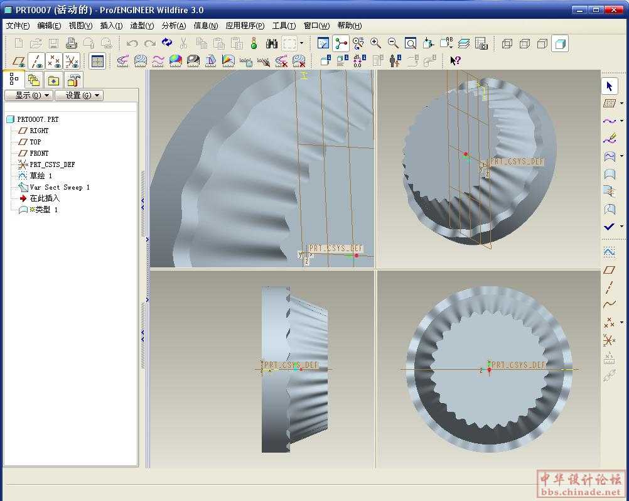
Task: Click the Reorient view icon
Action: click(x=428, y=43)
